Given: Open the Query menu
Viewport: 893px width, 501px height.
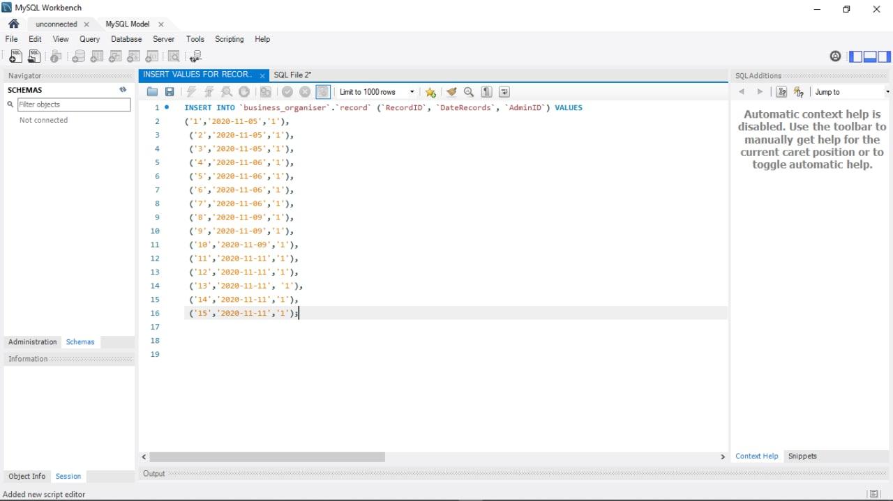Looking at the screenshot, I should (89, 39).
